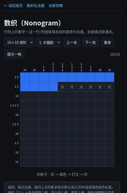The width and height of the screenshot is (127, 193).
Task: Click the 上一关 button
Action: click(x=72, y=42)
